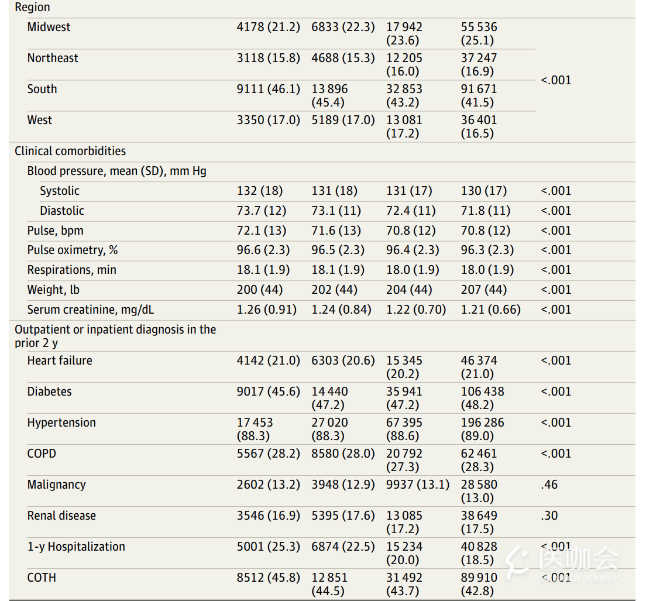Select the Systolic blood pressure label
This screenshot has height=601, width=646.
click(x=59, y=191)
